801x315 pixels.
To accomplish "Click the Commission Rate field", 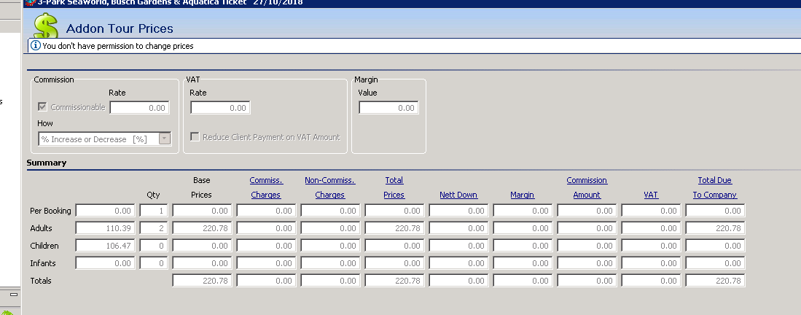I will pyautogui.click(x=139, y=107).
